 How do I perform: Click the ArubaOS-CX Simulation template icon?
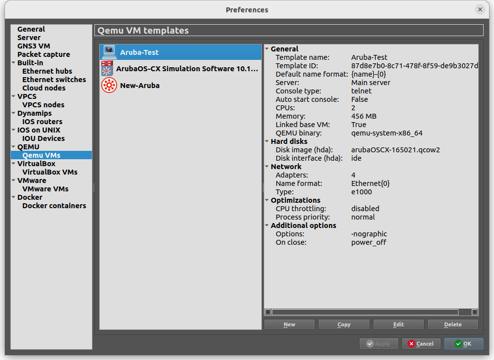coord(108,68)
